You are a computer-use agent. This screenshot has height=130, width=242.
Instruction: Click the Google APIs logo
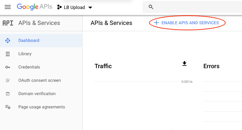click(34, 7)
